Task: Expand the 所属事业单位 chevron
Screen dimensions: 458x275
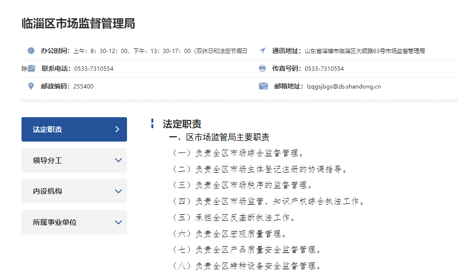Action: tap(118, 222)
